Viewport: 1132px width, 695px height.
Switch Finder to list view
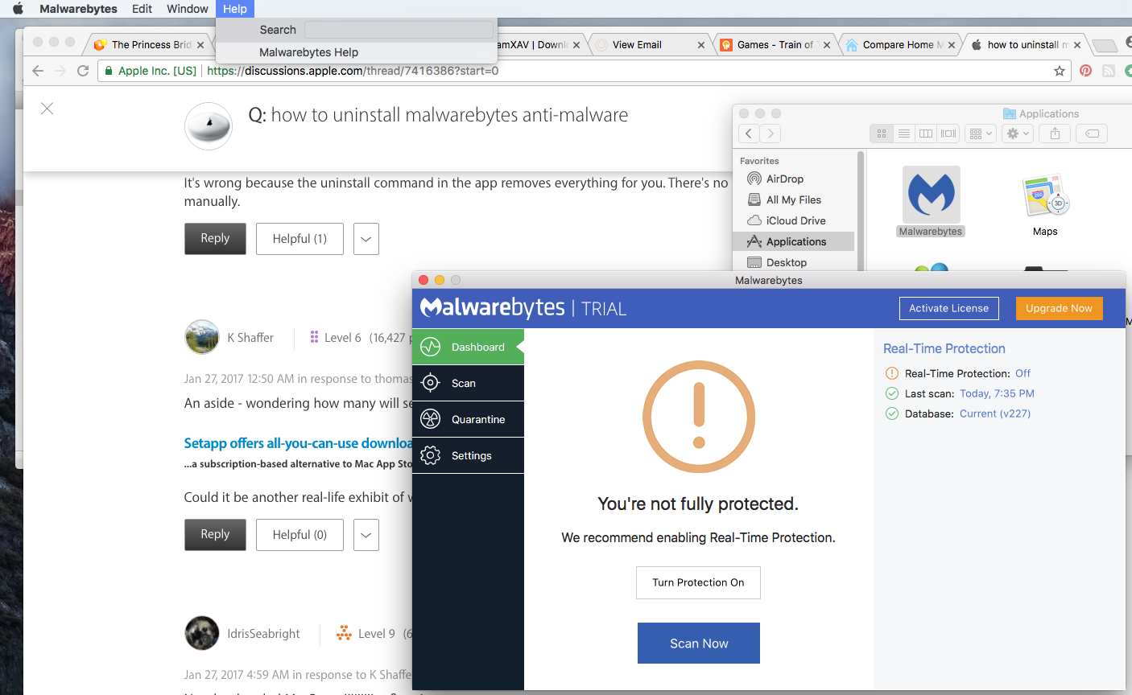coord(904,134)
